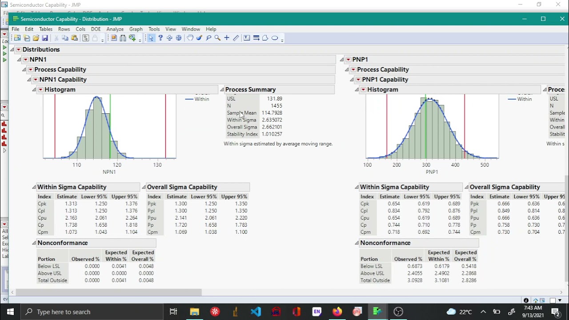Open the Tools menu
Viewport: 569px width, 320px height.
(x=154, y=29)
